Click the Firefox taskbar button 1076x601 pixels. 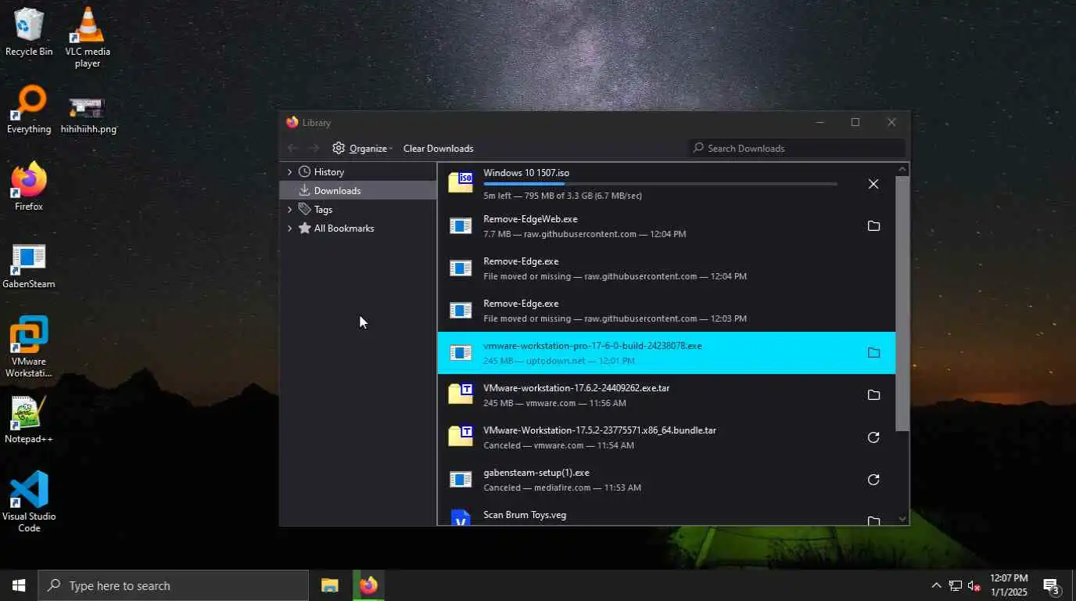click(368, 585)
